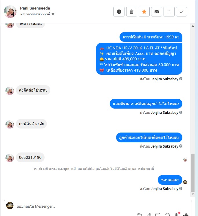Open Pani Saenseeda profile name link
Image resolution: width=198 pixels, height=216 pixels.
pos(35,8)
